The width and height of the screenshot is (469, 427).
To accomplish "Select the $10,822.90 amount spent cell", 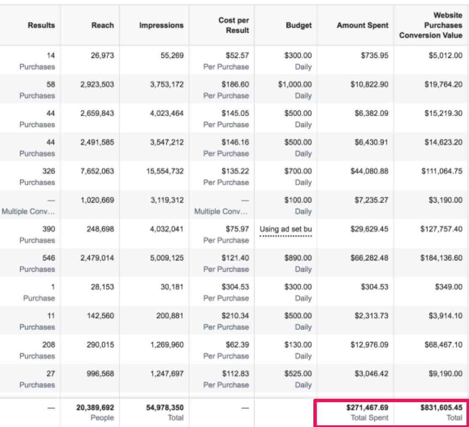I will pyautogui.click(x=369, y=85).
